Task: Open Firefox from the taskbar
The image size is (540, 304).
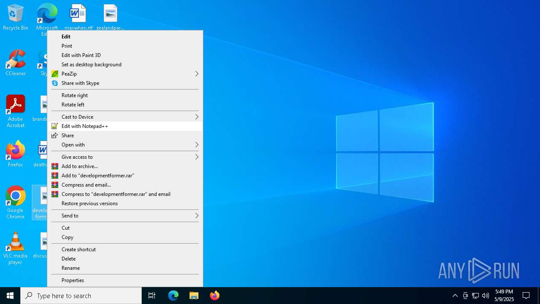Action: point(215,296)
